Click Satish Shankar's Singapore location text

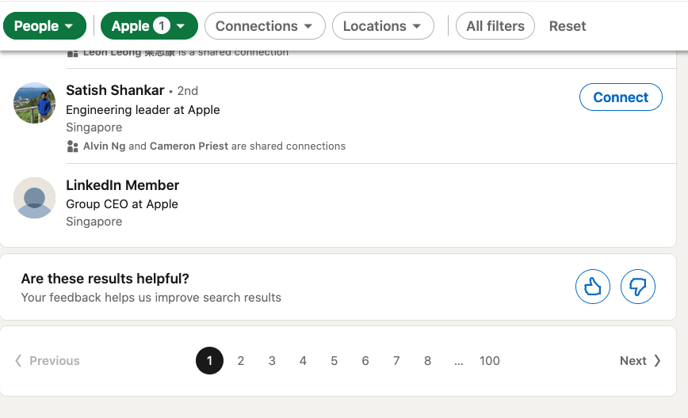click(94, 127)
